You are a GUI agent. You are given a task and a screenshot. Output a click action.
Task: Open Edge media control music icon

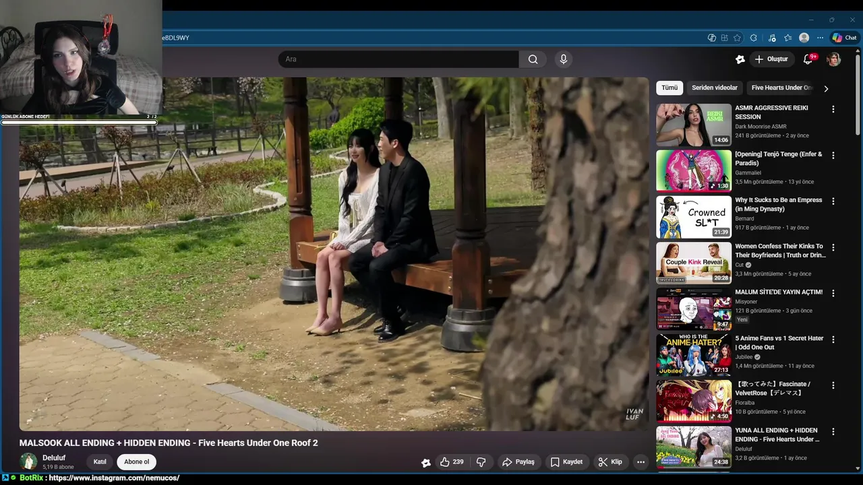(772, 38)
